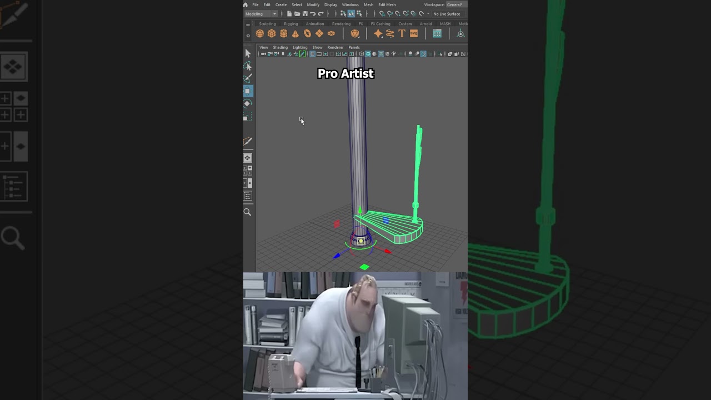Open the search magnifier in the toolbox
The width and height of the screenshot is (711, 400).
(x=248, y=212)
